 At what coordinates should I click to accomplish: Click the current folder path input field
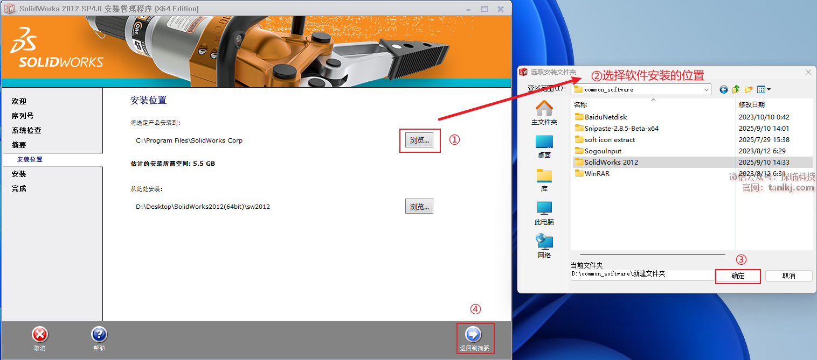pos(641,274)
